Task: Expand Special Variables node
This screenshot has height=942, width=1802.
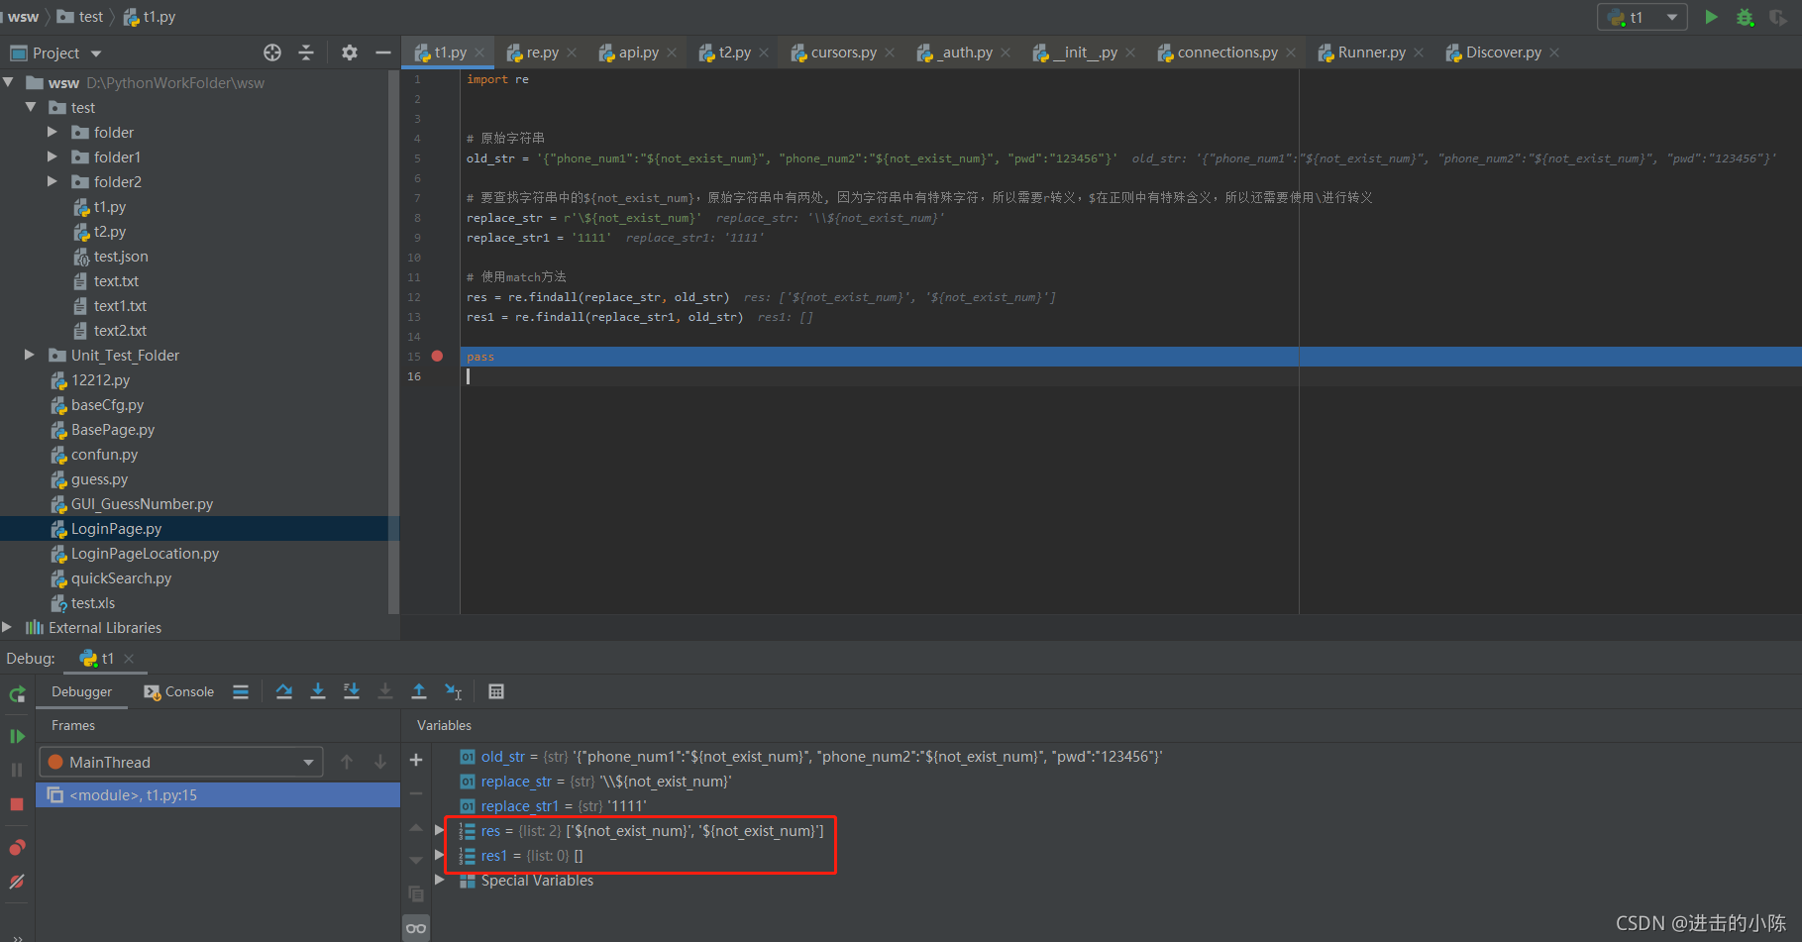Action: coord(439,880)
